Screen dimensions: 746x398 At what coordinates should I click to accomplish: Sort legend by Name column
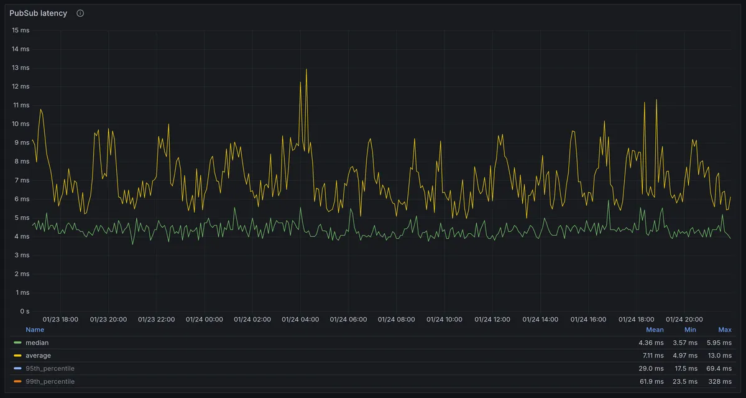[x=35, y=330]
